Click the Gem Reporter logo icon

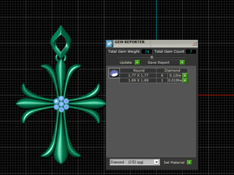click(x=109, y=44)
